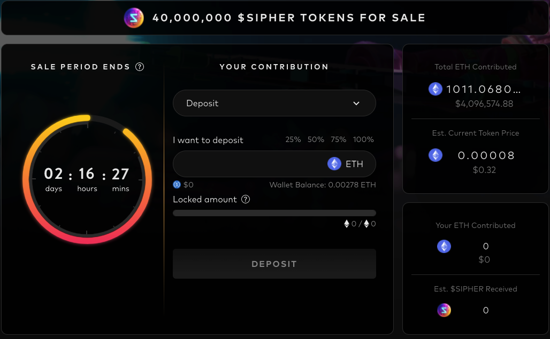Click the ETH icon beside Est. Current Token Price
This screenshot has width=550, height=339.
435,155
